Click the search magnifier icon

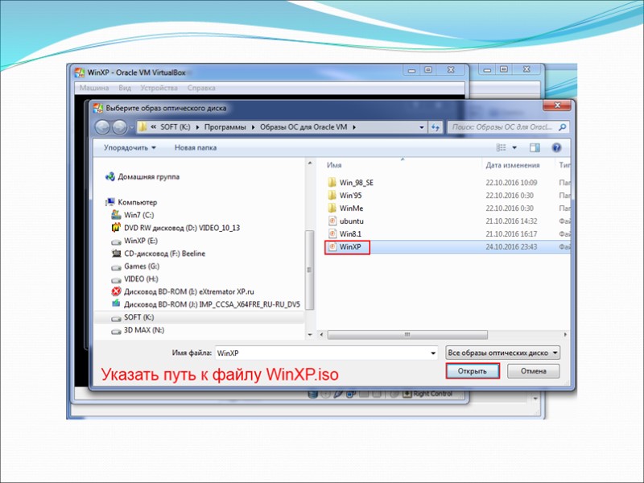[x=563, y=127]
